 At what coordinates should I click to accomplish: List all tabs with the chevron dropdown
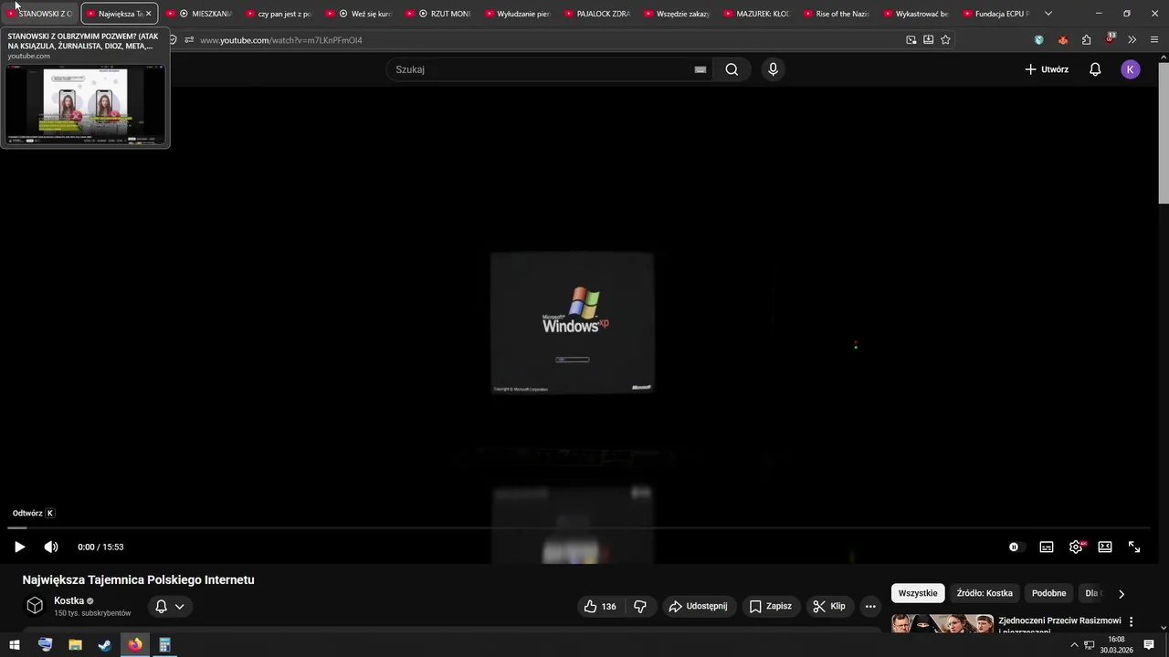coord(1048,14)
